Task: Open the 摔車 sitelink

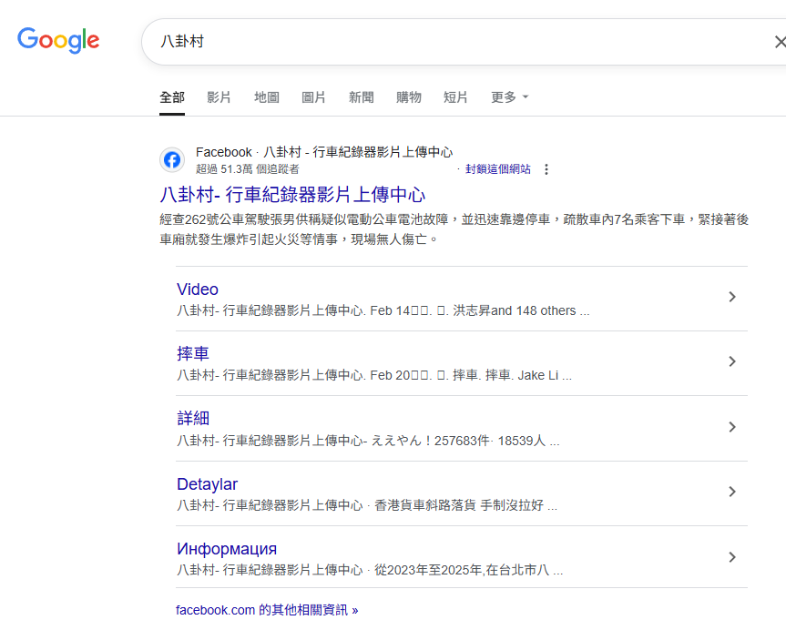Action: pos(193,354)
